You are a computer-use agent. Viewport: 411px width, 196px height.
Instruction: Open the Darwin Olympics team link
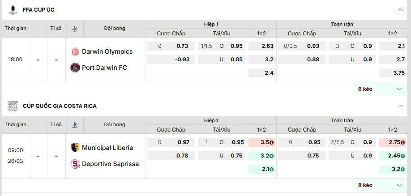(x=107, y=51)
